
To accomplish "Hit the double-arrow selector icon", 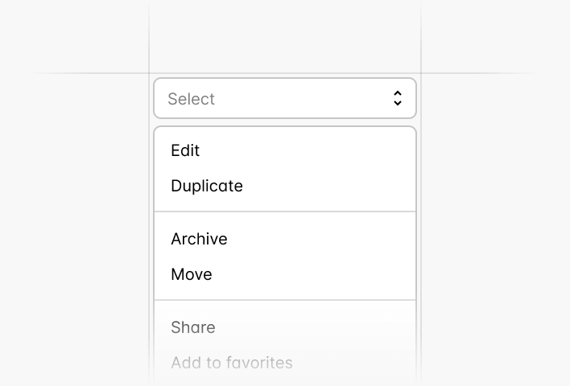I will coord(398,98).
